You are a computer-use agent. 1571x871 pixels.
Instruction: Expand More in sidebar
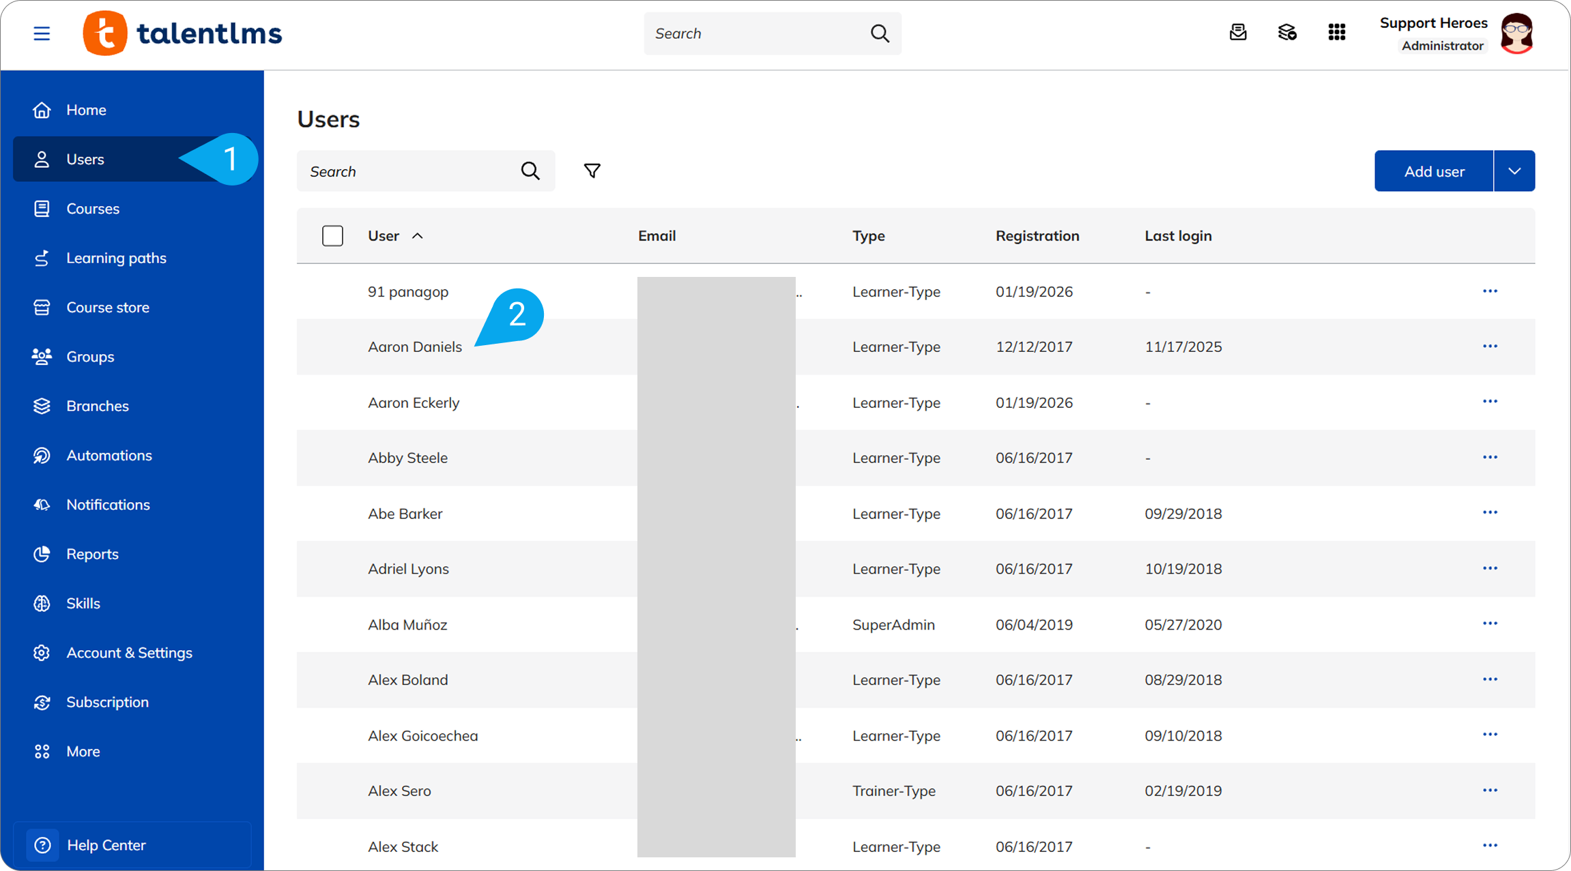pos(132,752)
